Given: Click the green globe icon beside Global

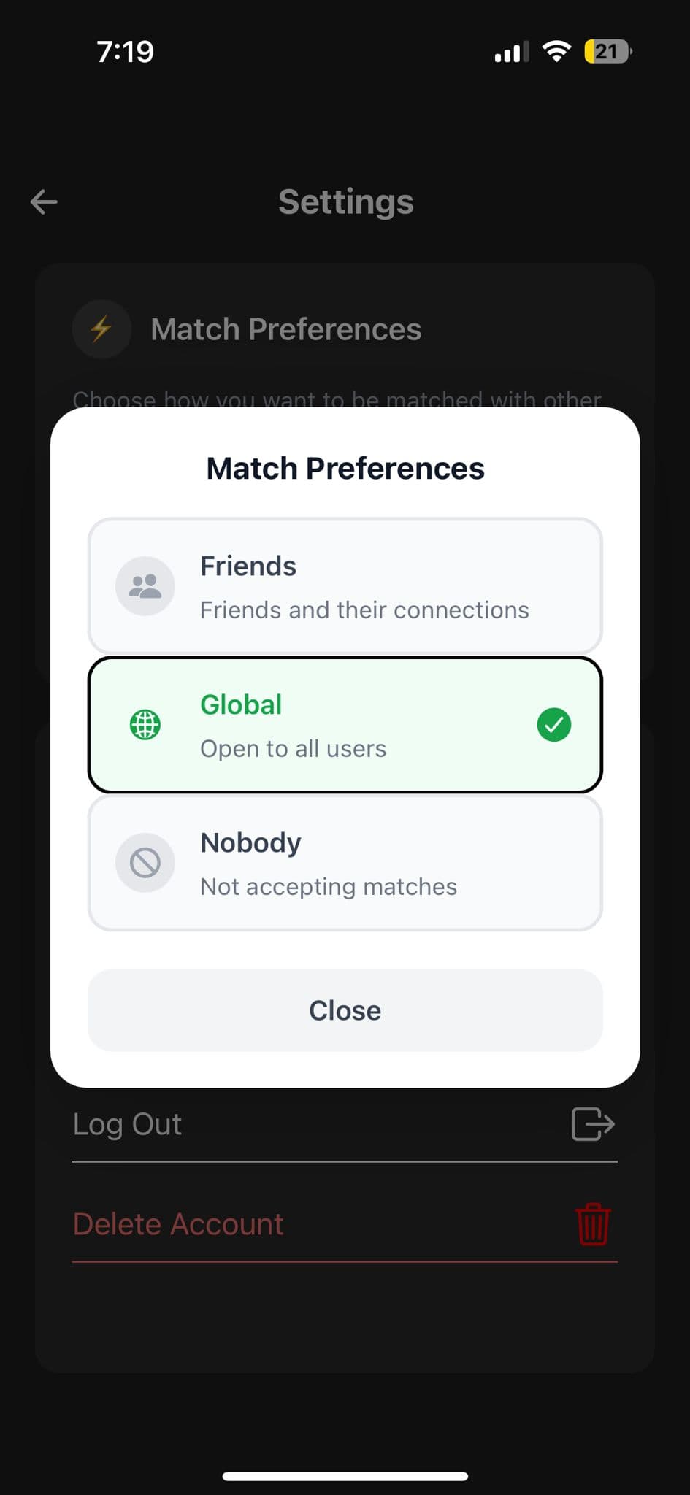Looking at the screenshot, I should click(144, 723).
